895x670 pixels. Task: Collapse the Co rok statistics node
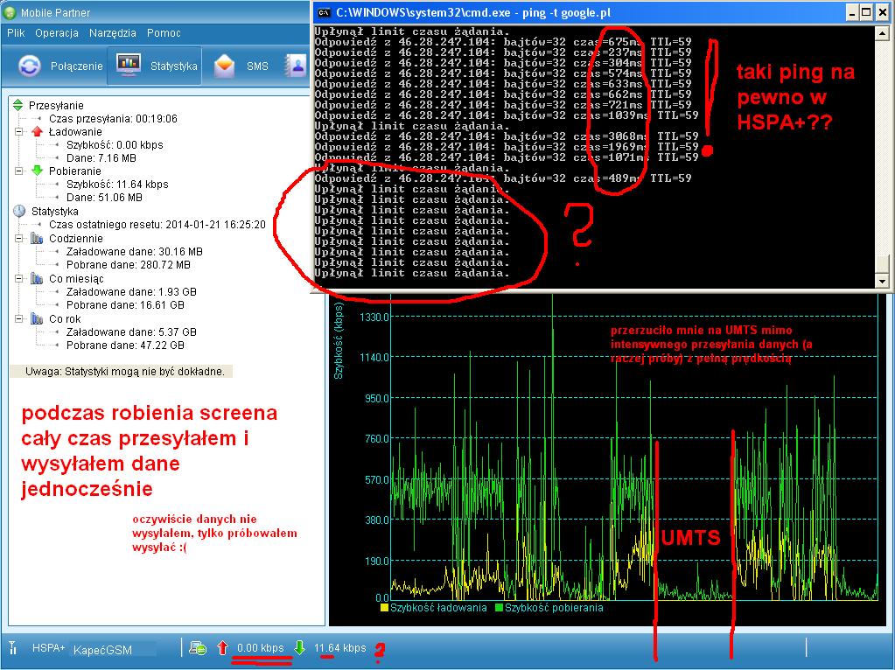click(19, 319)
